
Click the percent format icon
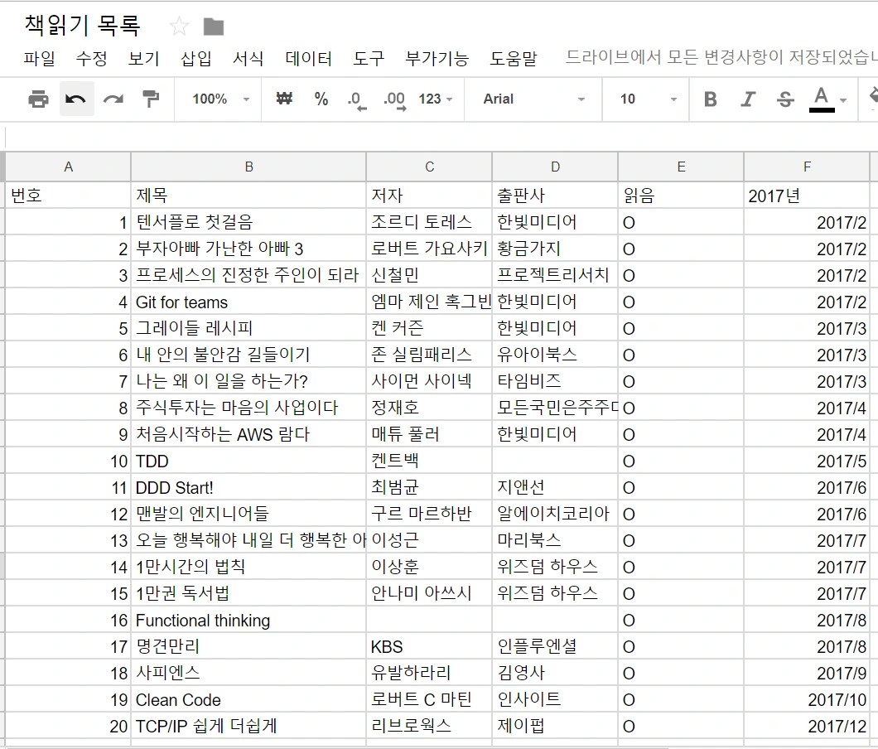tap(321, 99)
